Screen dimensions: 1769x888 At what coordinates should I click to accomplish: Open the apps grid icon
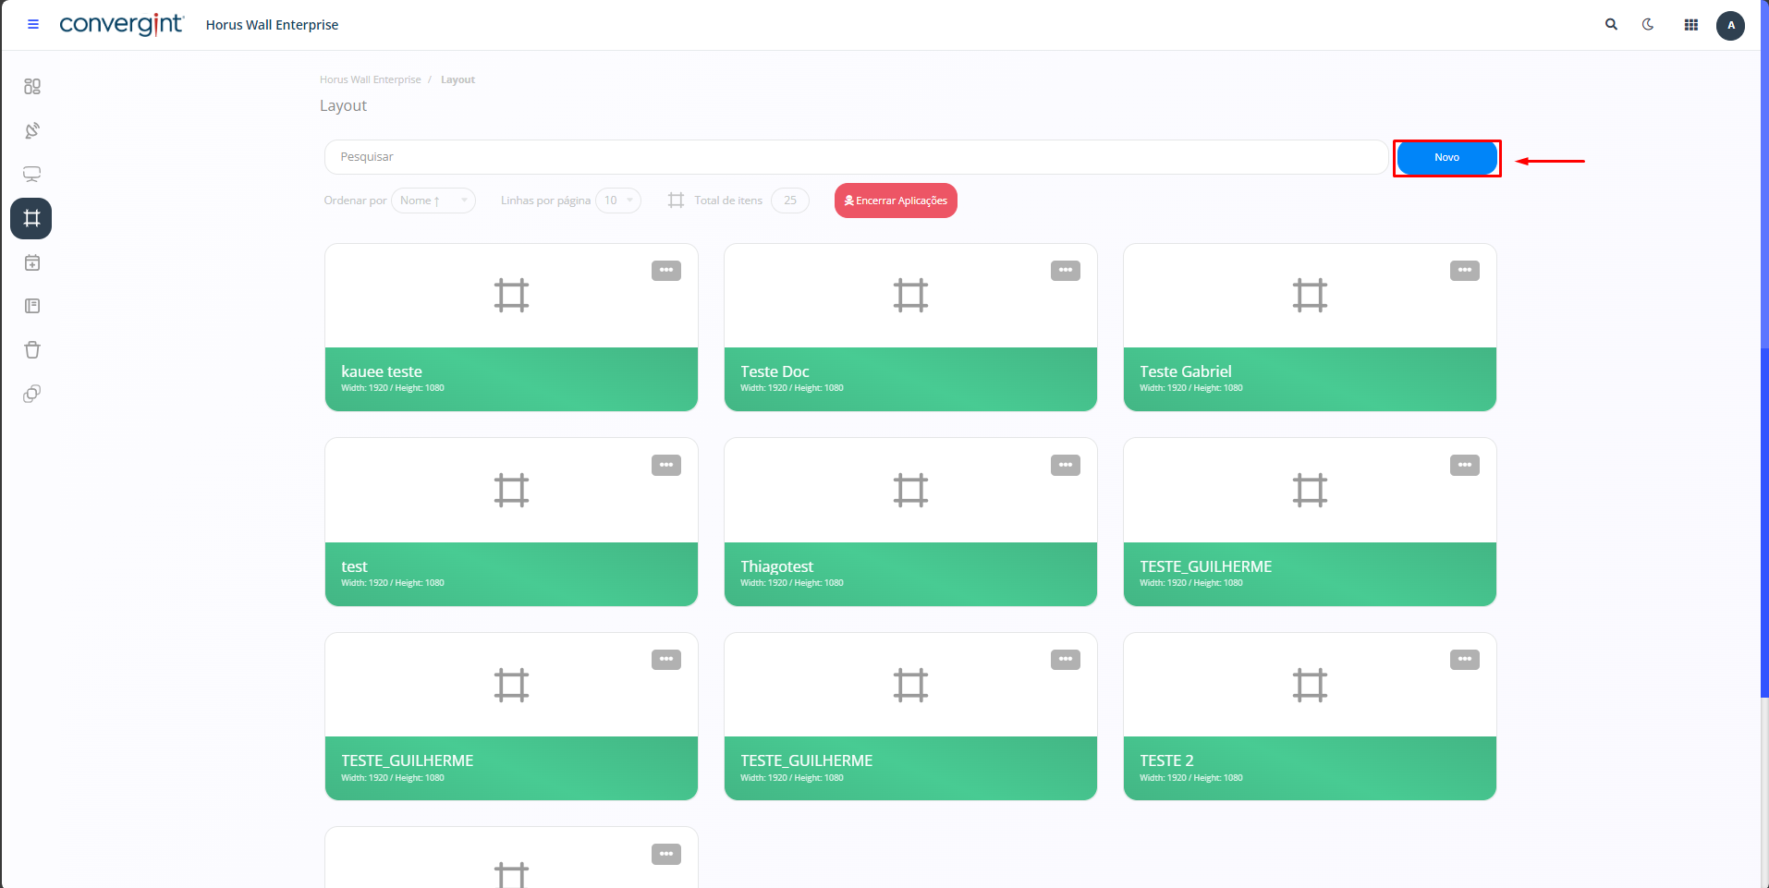tap(1690, 25)
